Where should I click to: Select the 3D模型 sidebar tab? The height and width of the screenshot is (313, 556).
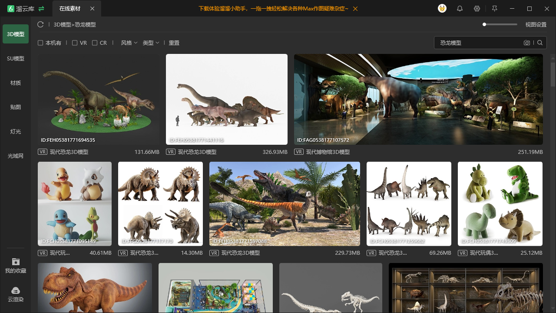(16, 34)
